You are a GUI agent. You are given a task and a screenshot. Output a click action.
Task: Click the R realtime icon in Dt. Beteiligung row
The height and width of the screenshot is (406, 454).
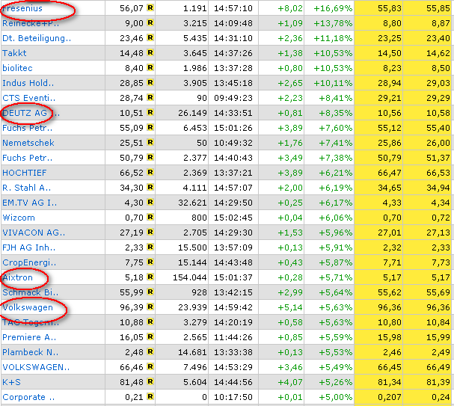point(150,37)
